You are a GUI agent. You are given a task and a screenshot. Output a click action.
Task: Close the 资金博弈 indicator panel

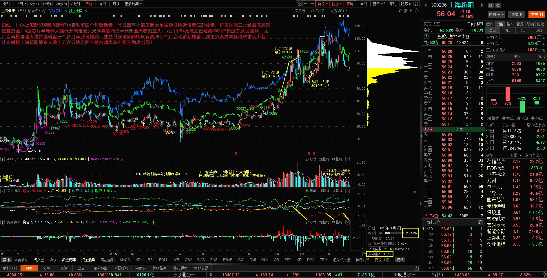coord(347,191)
